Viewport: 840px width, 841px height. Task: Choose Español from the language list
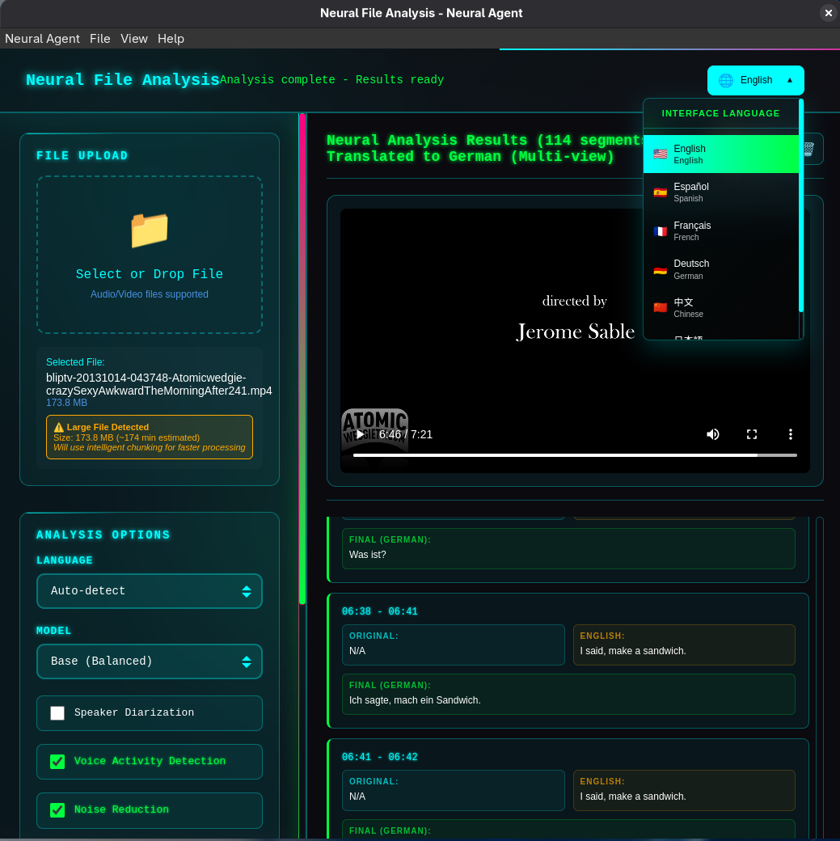(x=721, y=192)
